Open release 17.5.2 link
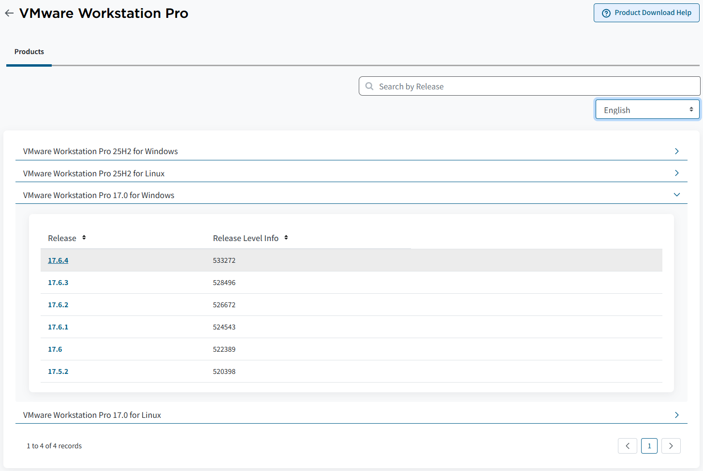Viewport: 703px width, 471px height. click(58, 371)
